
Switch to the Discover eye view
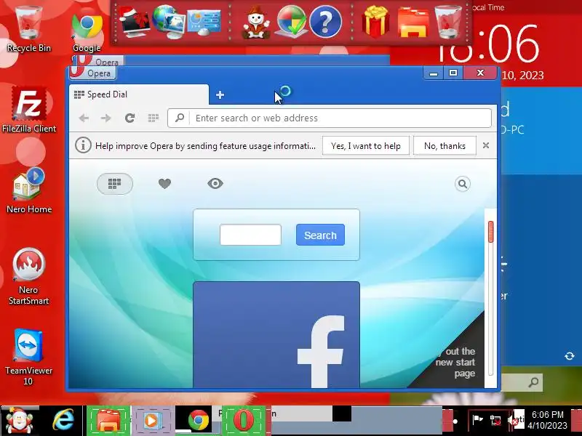(215, 184)
